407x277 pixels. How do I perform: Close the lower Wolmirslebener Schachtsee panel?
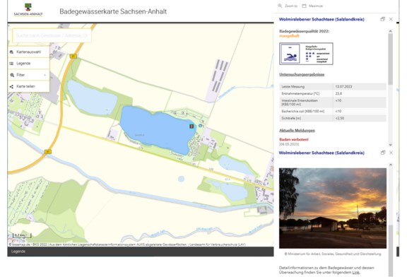391,153
